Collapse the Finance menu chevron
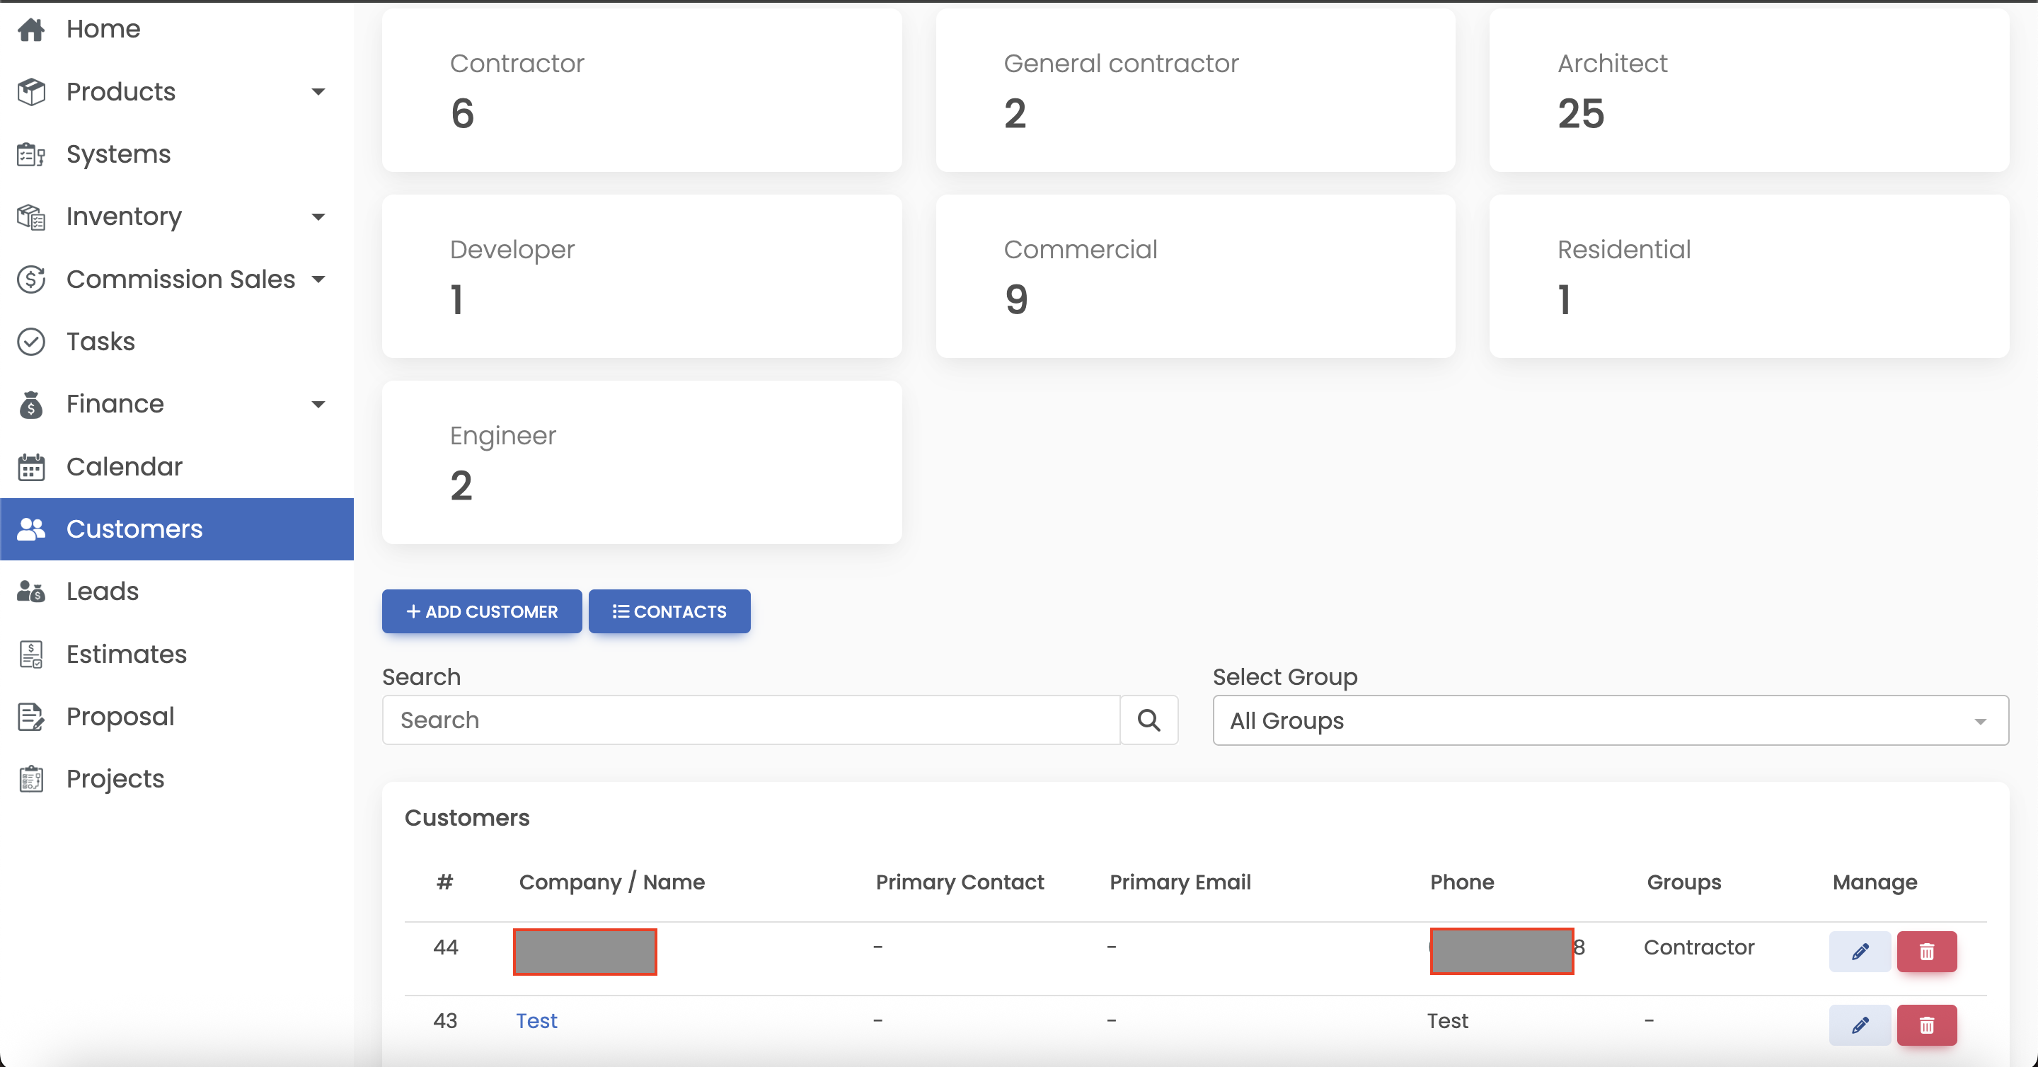Screen dimensions: 2038x1067 click(x=319, y=403)
